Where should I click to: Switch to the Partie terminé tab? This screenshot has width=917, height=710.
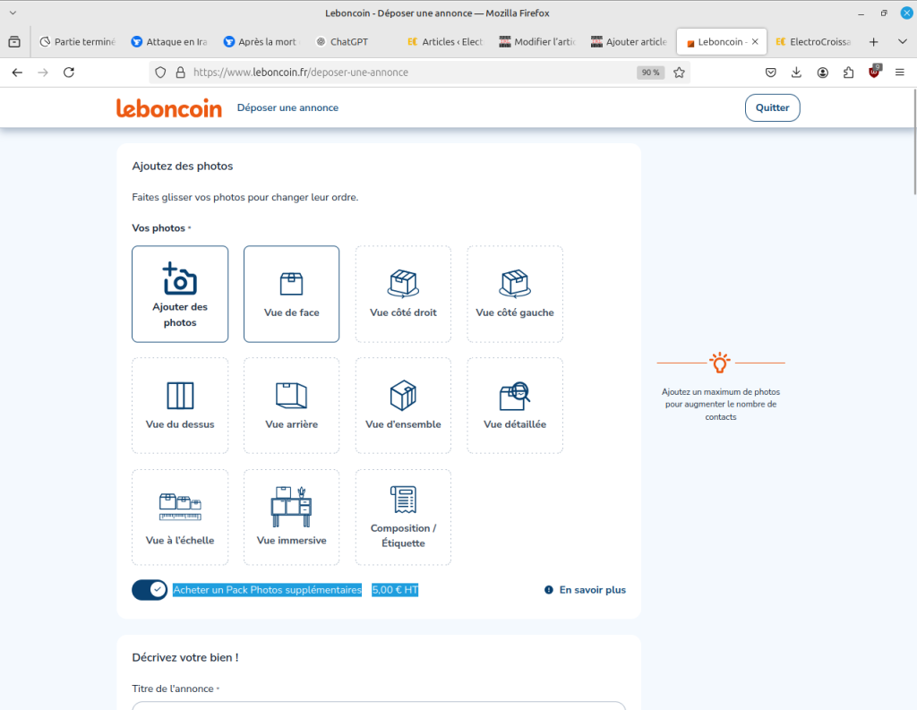tap(77, 41)
